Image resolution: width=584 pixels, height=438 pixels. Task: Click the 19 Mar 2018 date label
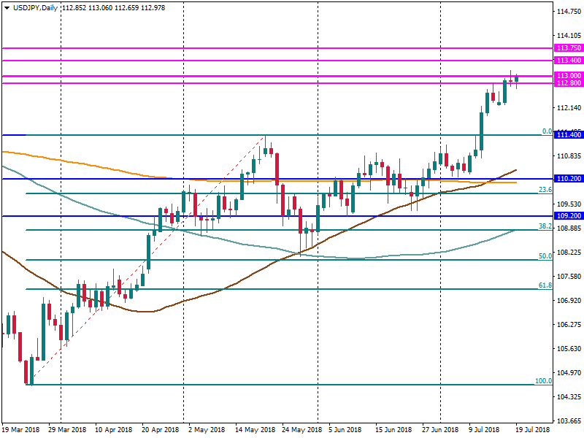coord(22,430)
